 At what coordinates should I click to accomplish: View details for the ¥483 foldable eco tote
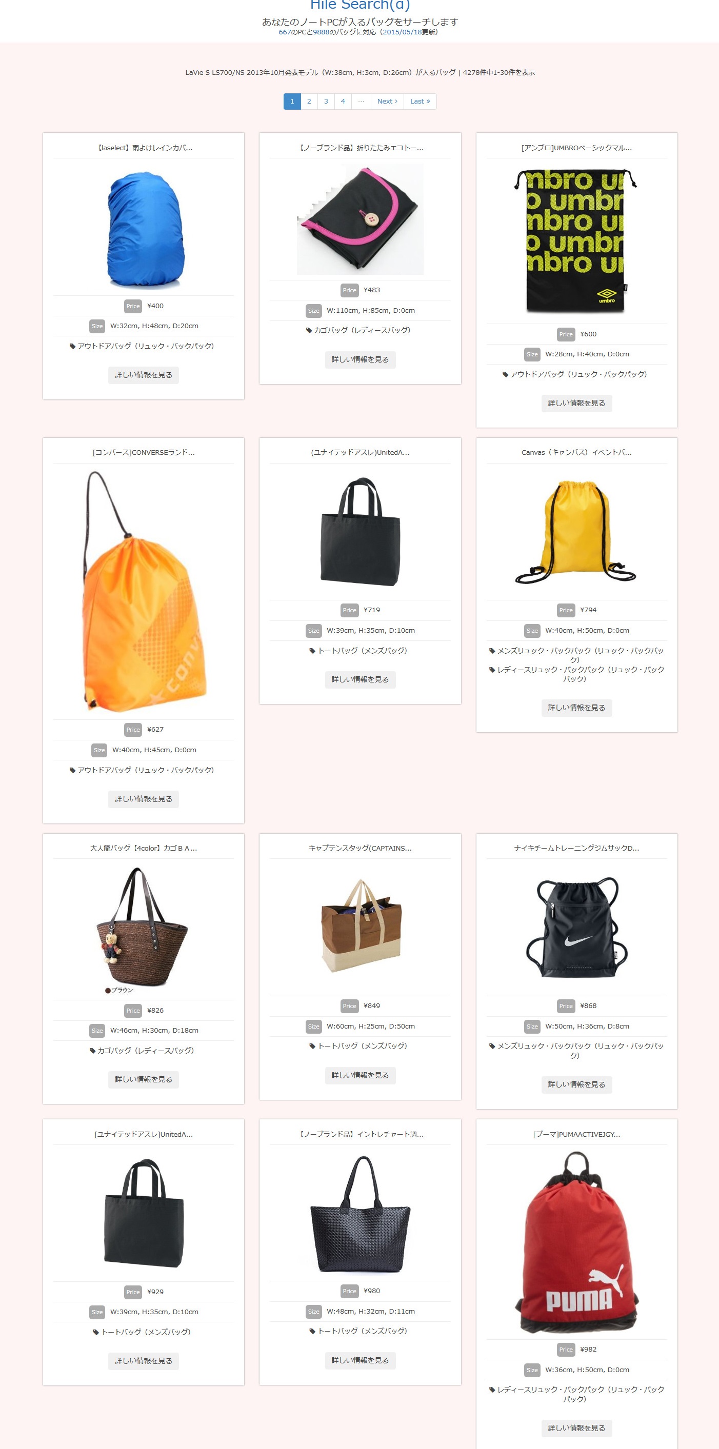360,359
